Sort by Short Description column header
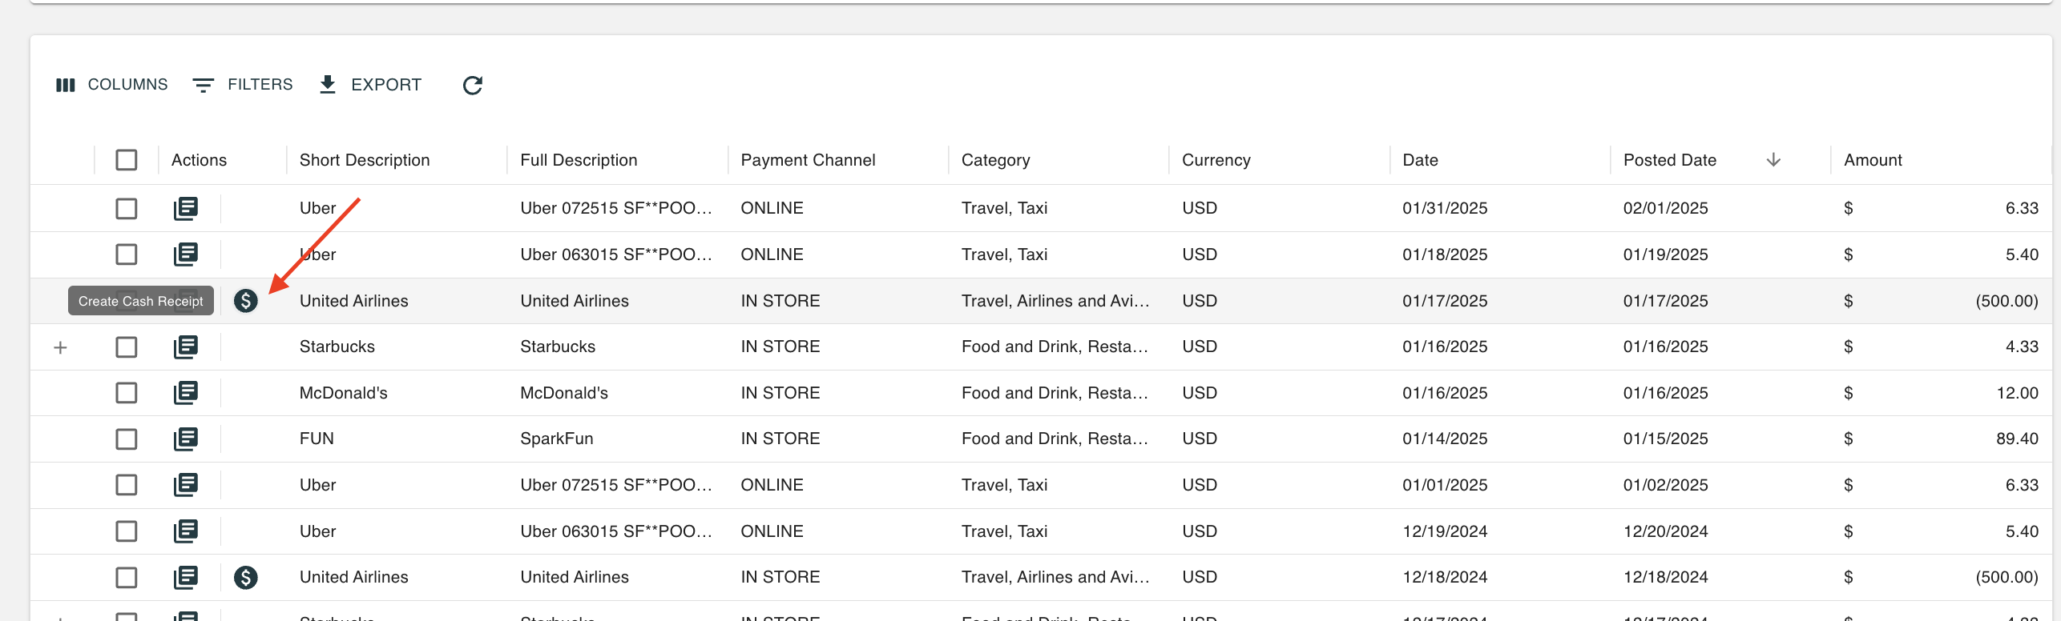The height and width of the screenshot is (621, 2061). coord(365,160)
